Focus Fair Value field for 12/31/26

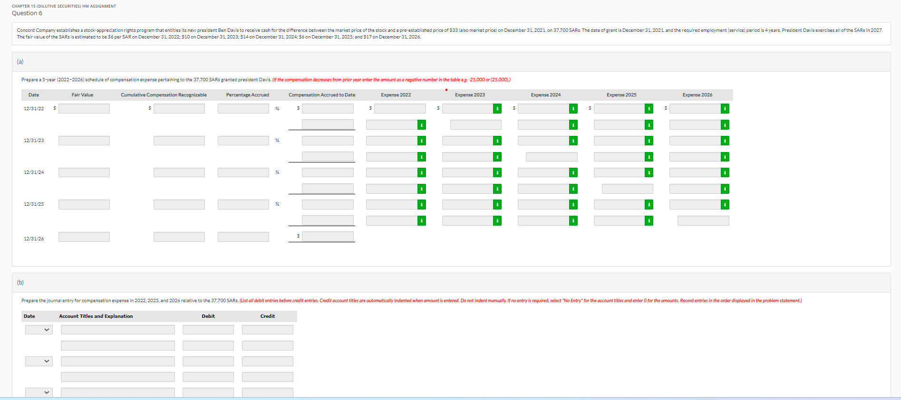coord(84,237)
